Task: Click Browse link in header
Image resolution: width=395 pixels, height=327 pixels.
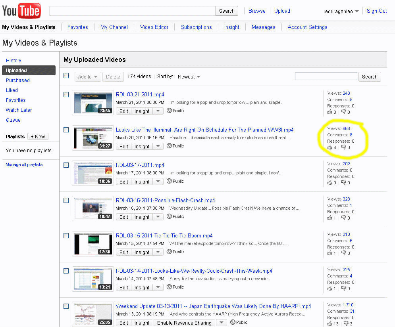Action: point(257,11)
